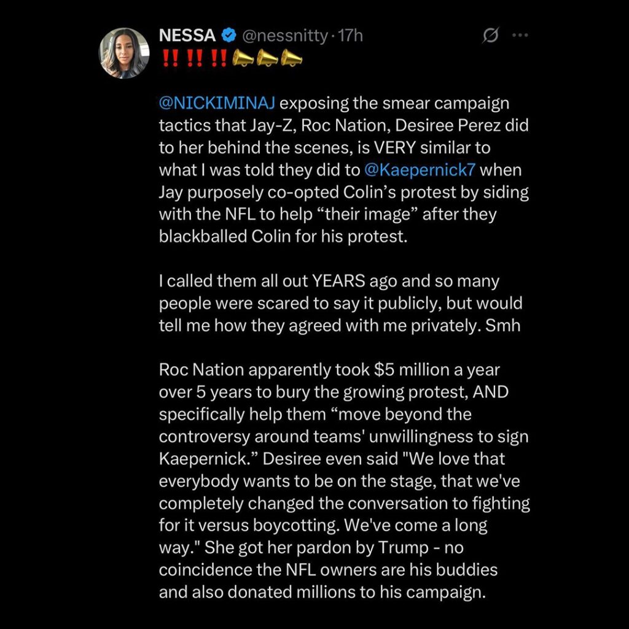This screenshot has width=629, height=629.
Task: Click the third red double-exclamation emoji
Action: pos(217,58)
